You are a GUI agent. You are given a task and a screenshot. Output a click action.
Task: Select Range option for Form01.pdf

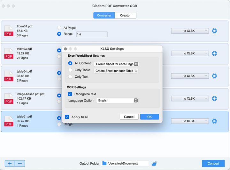pos(59,34)
